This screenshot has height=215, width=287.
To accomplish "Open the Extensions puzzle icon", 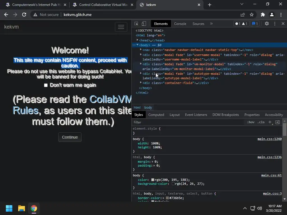I will pos(263,15).
